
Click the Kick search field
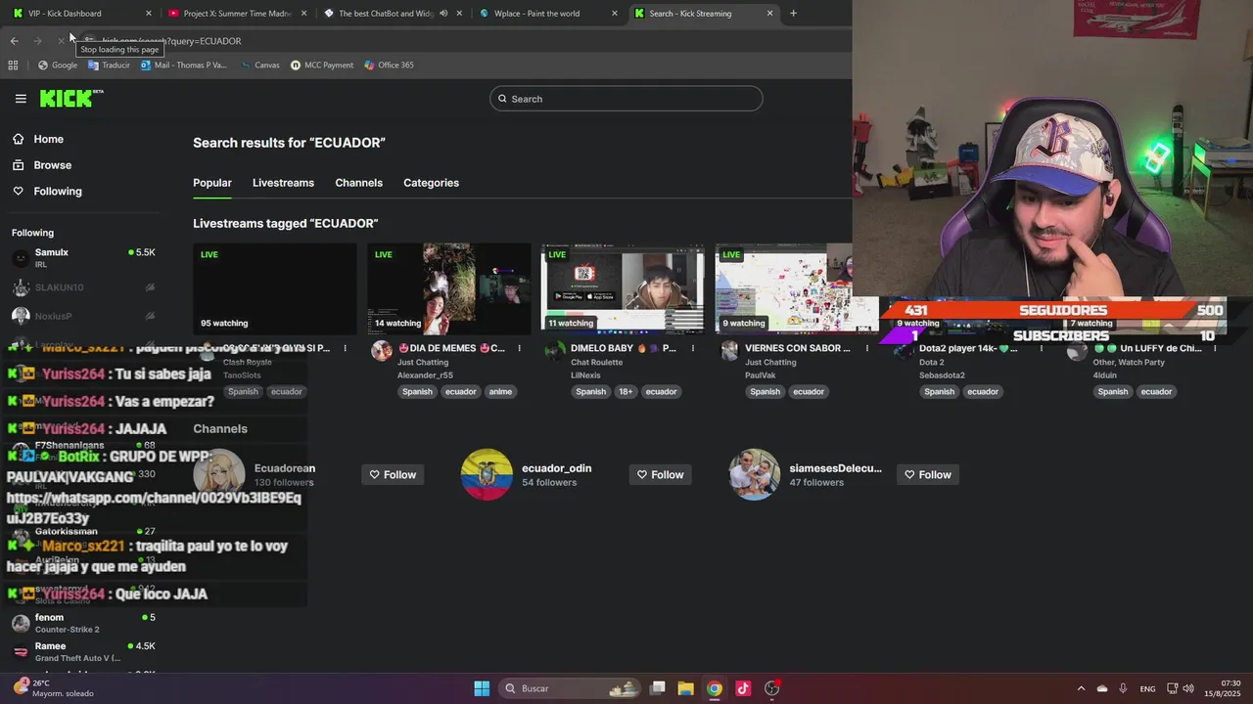coord(626,99)
